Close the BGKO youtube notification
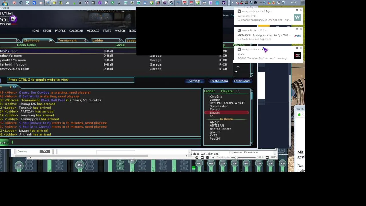366x206 pixels. pos(301,48)
